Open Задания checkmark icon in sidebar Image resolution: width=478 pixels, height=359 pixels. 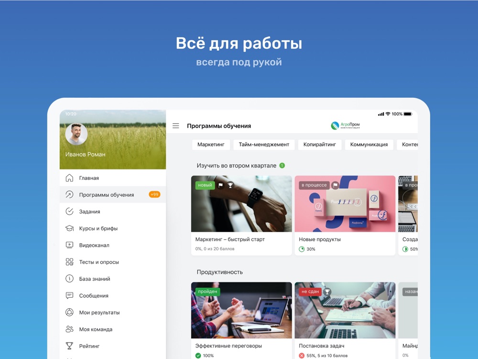(x=69, y=211)
